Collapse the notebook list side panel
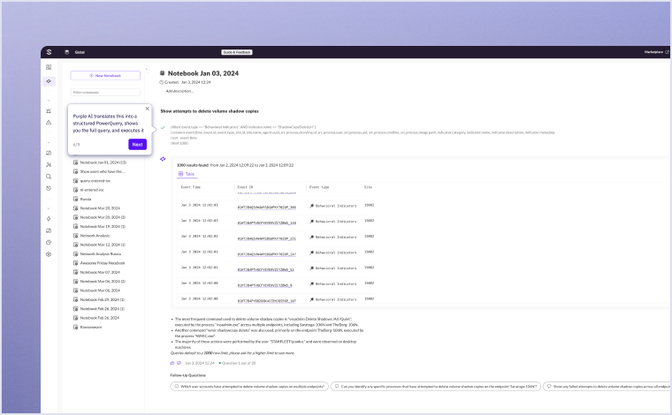Image resolution: width=672 pixels, height=415 pixels. (146, 68)
